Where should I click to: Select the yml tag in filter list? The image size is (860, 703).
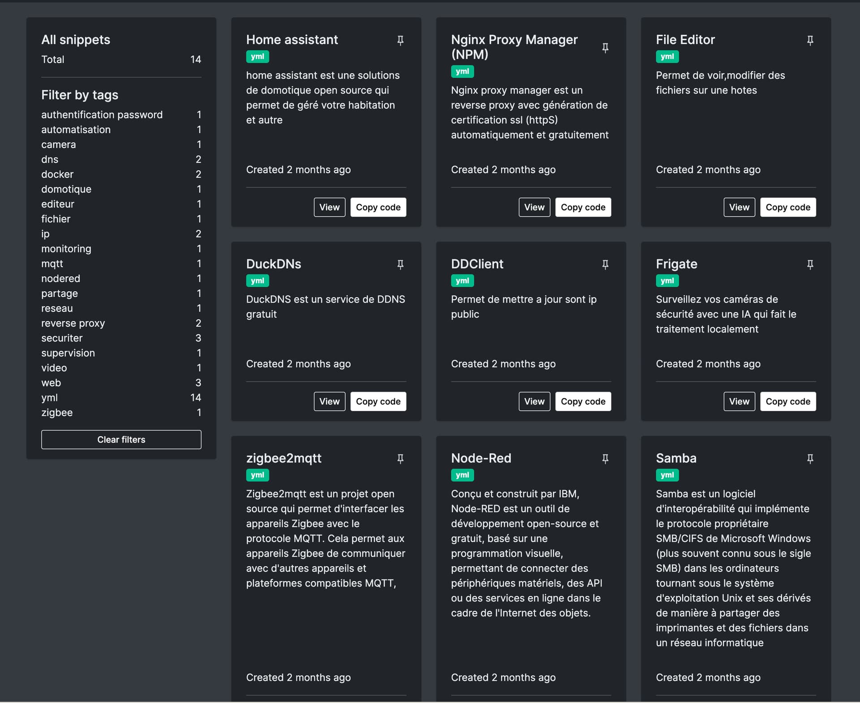pyautogui.click(x=121, y=397)
